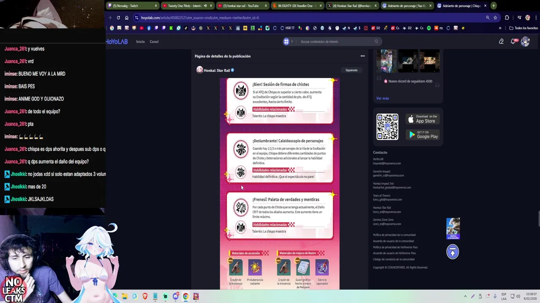
Task: Open the browser extensions puzzle icon
Action: (x=507, y=18)
